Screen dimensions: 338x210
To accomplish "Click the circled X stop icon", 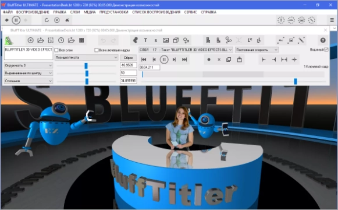I will pyautogui.click(x=56, y=20).
